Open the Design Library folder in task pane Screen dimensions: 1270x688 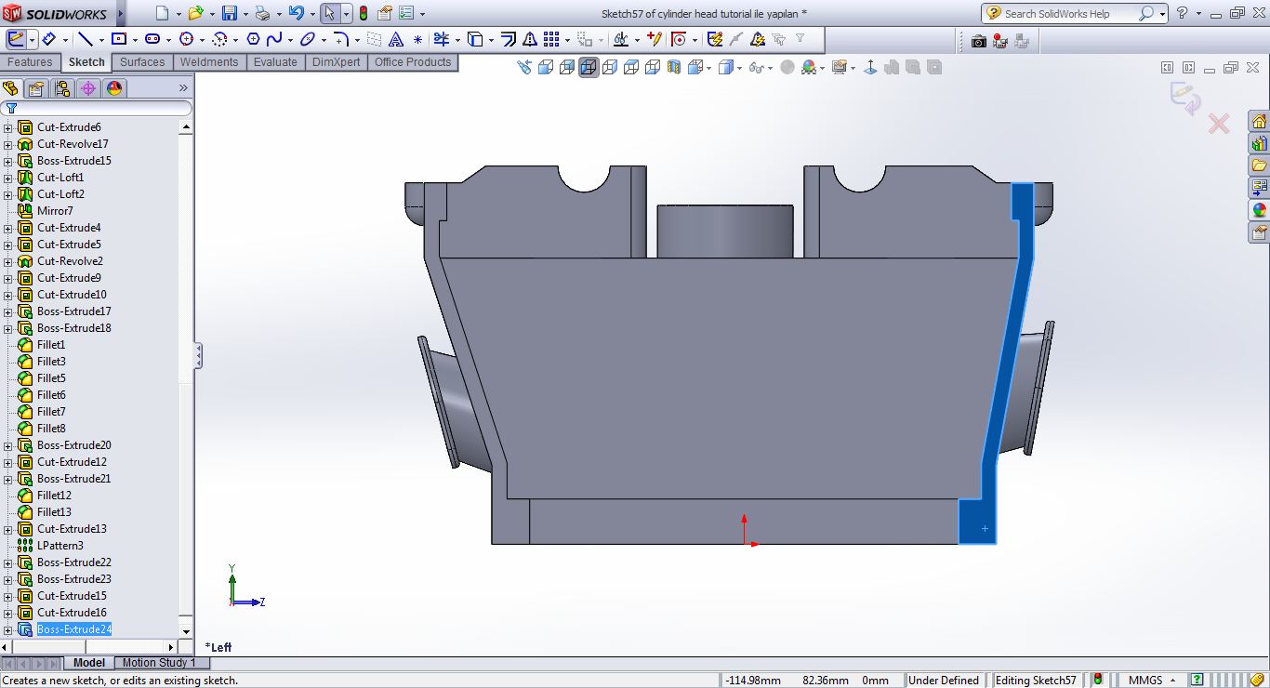click(x=1259, y=143)
